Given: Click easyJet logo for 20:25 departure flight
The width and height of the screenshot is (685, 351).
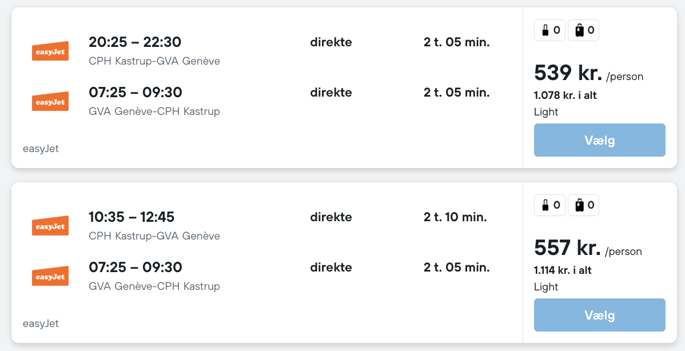Looking at the screenshot, I should [x=50, y=51].
